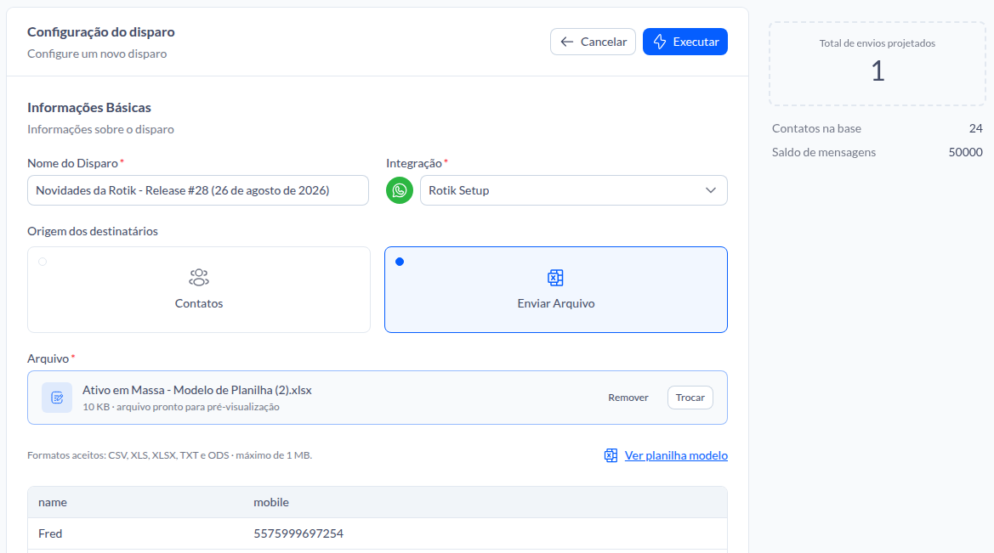This screenshot has width=994, height=553.
Task: Click the back arrow icon in Cancelar
Action: (567, 42)
